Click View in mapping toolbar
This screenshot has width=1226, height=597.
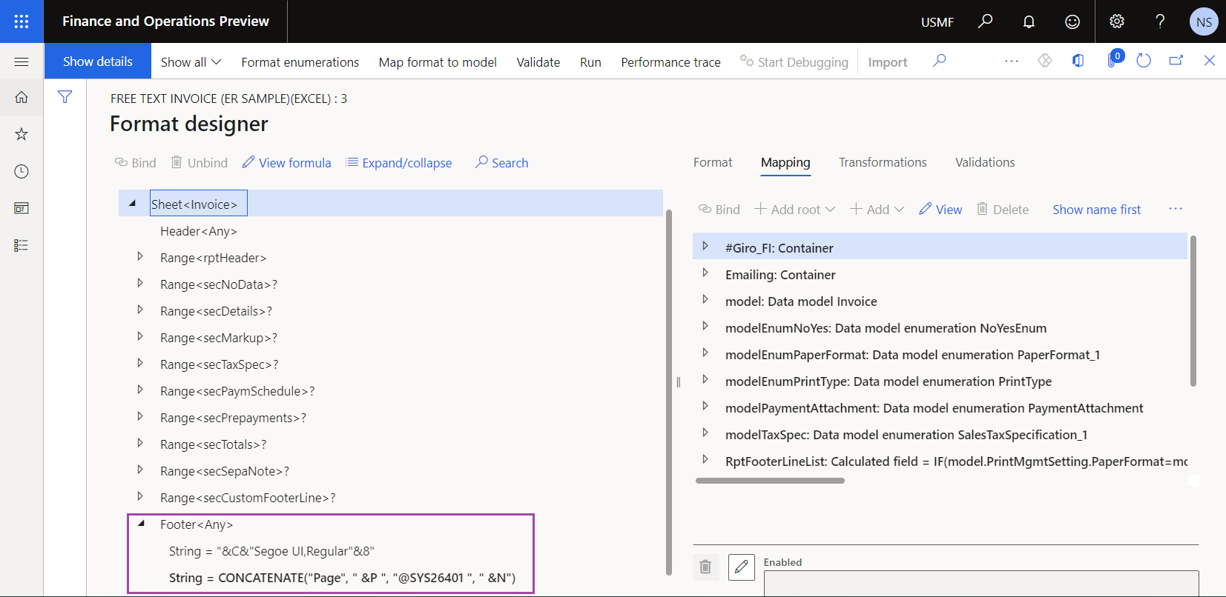940,210
